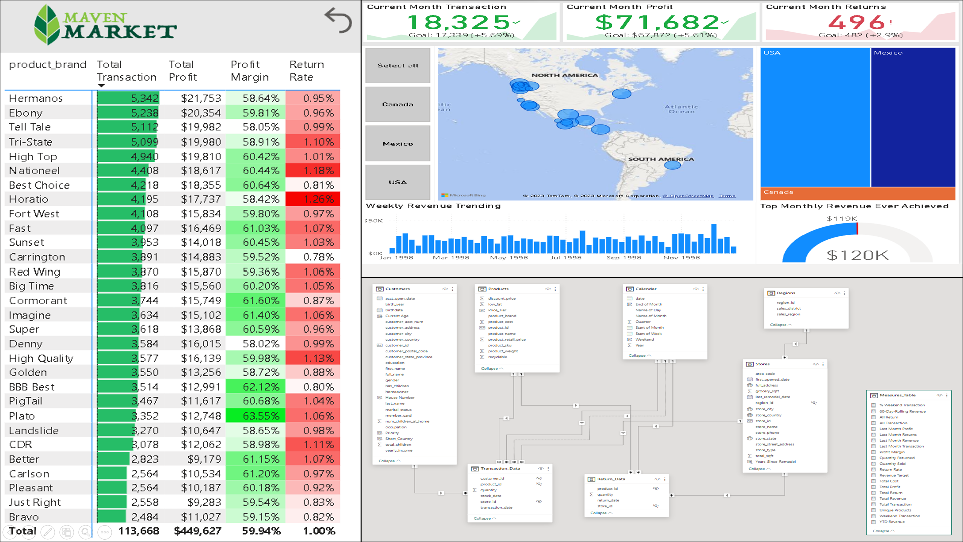Viewport: 963px width, 542px height.
Task: Select the Mexico slicer option
Action: pyautogui.click(x=398, y=144)
